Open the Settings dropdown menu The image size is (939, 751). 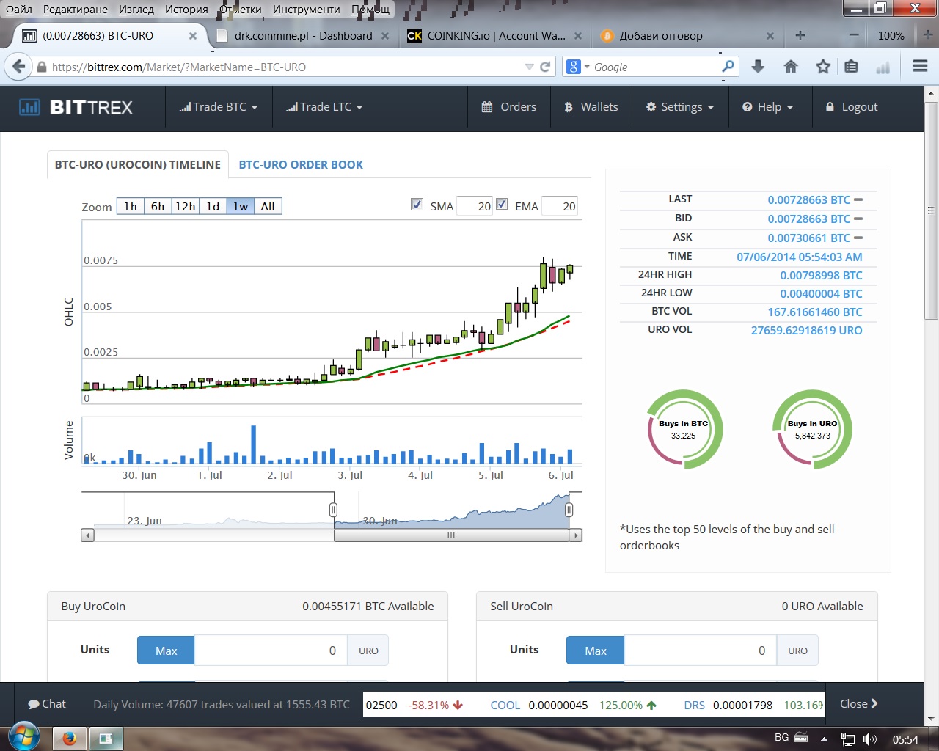click(x=680, y=107)
